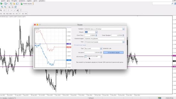Screen dimensions: 176x99
Task: Close the Order dialog with red button
Action: (35, 24)
